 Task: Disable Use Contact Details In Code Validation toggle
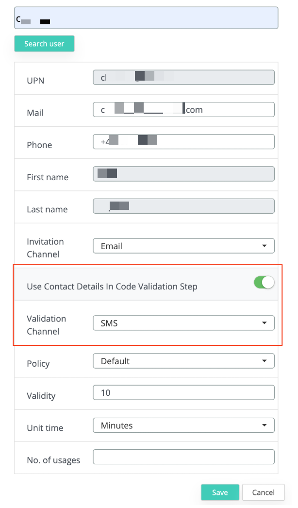264,283
